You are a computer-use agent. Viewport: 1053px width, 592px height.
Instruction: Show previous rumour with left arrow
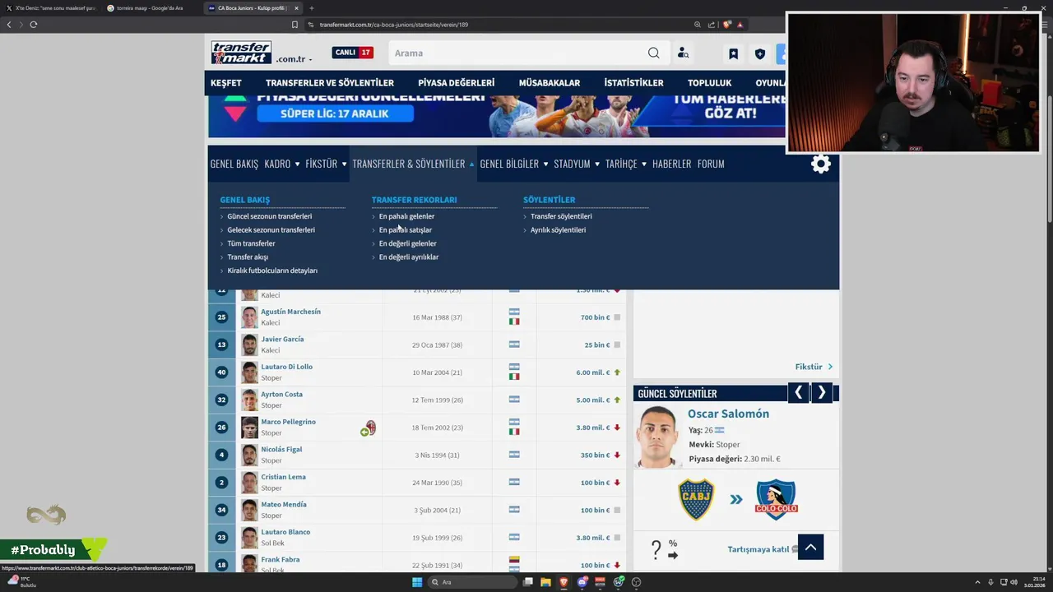point(798,393)
